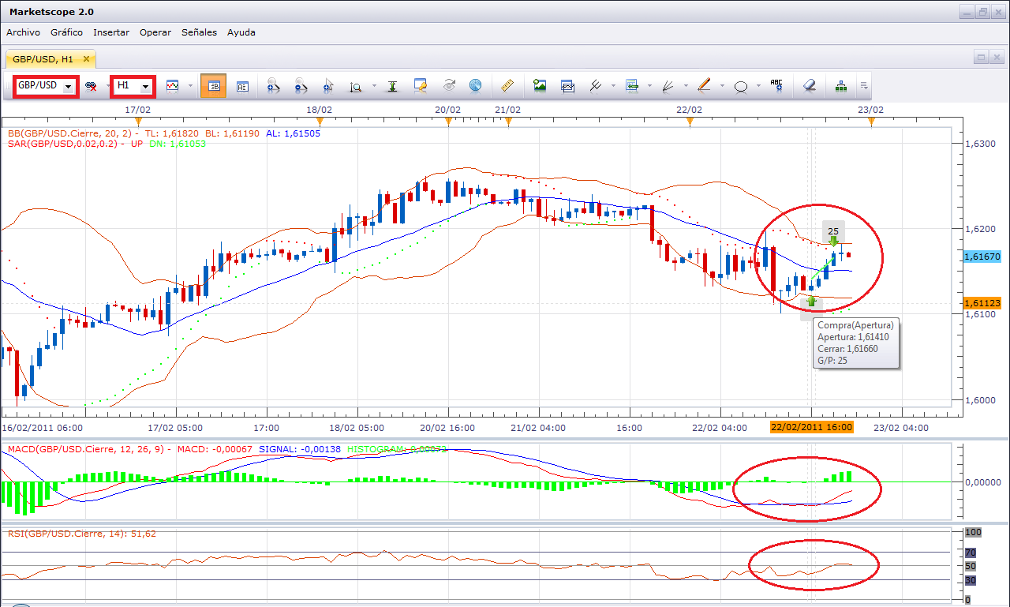Image resolution: width=1010 pixels, height=607 pixels.
Task: Open the GBP/USD symbol dropdown
Action: 69,86
